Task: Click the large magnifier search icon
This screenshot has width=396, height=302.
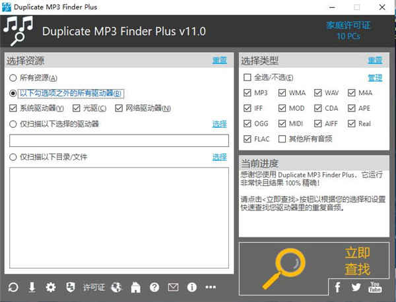Action: [284, 269]
